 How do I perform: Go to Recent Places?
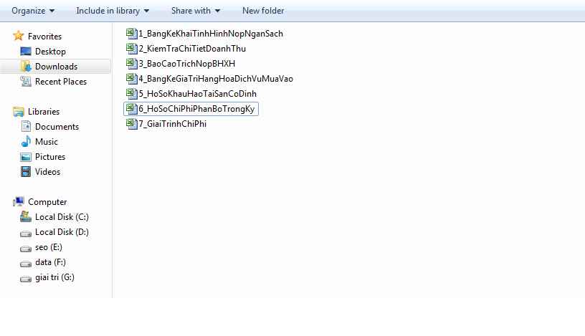tap(60, 82)
